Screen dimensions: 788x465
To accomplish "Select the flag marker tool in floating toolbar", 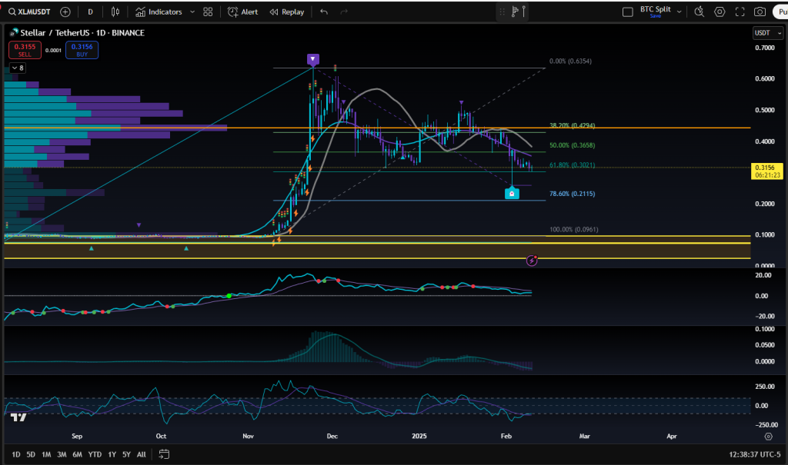I will [515, 12].
